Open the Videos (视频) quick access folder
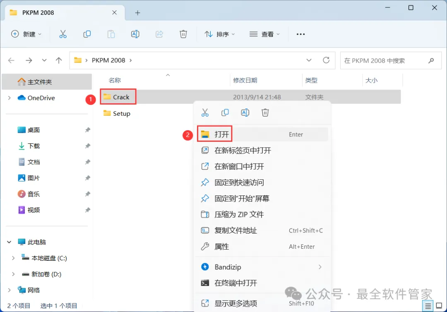447x312 pixels. (x=34, y=210)
